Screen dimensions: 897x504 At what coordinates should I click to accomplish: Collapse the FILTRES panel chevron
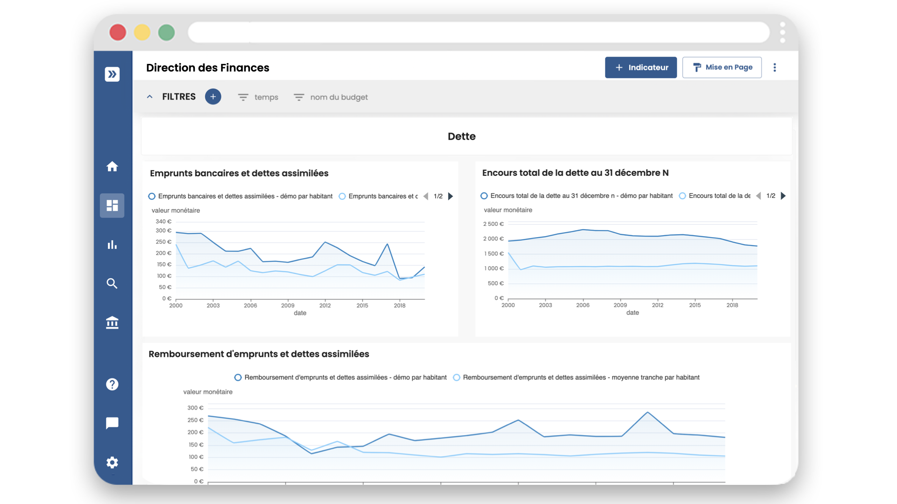(x=149, y=97)
